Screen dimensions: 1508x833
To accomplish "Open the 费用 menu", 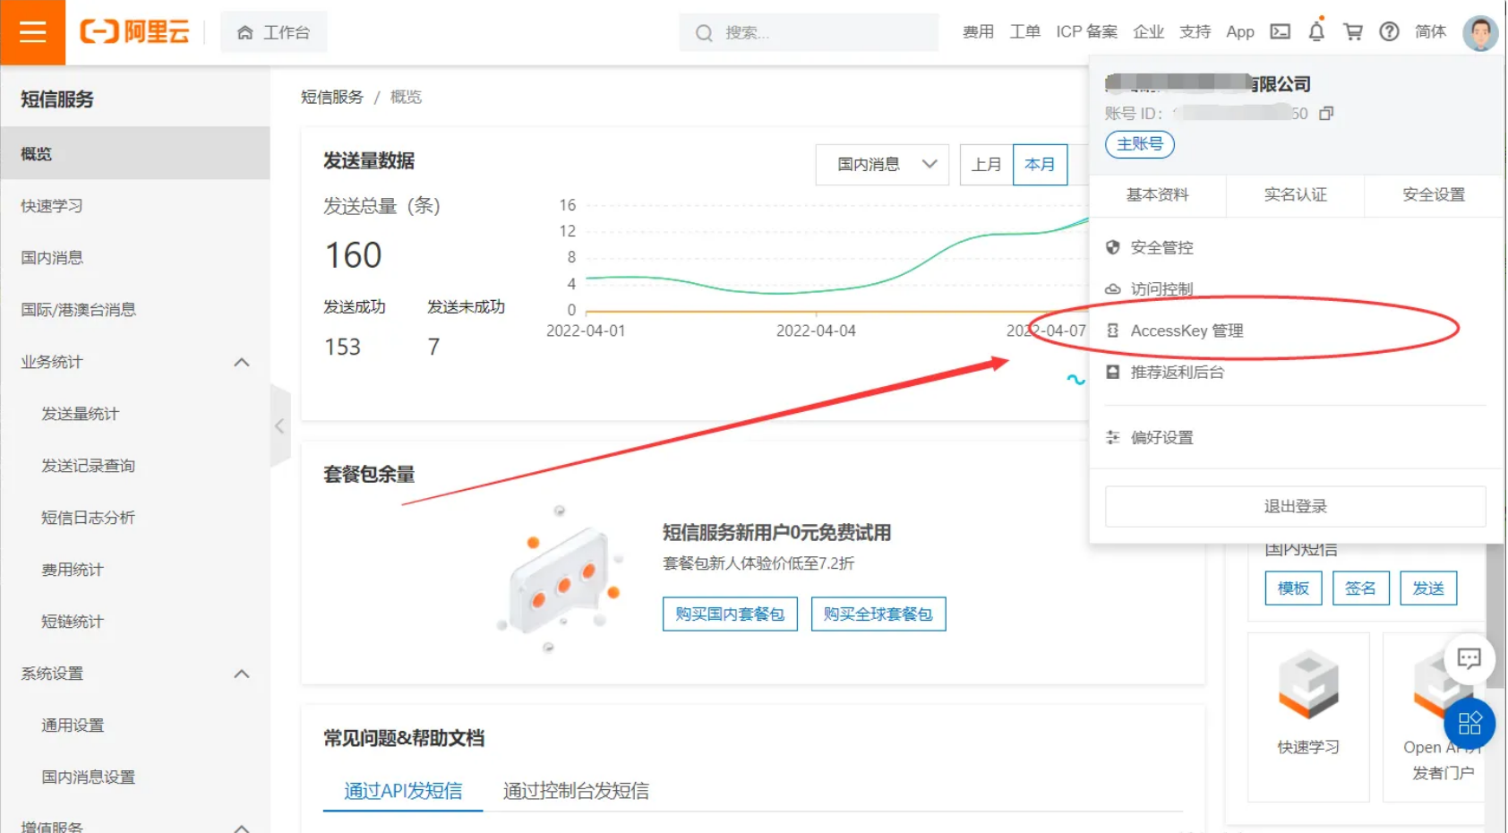I will click(x=978, y=32).
